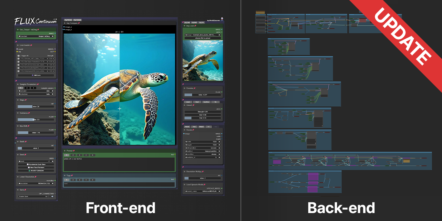Toggle the Toggle All lora switch
The height and width of the screenshot is (221, 442).
tap(19, 55)
